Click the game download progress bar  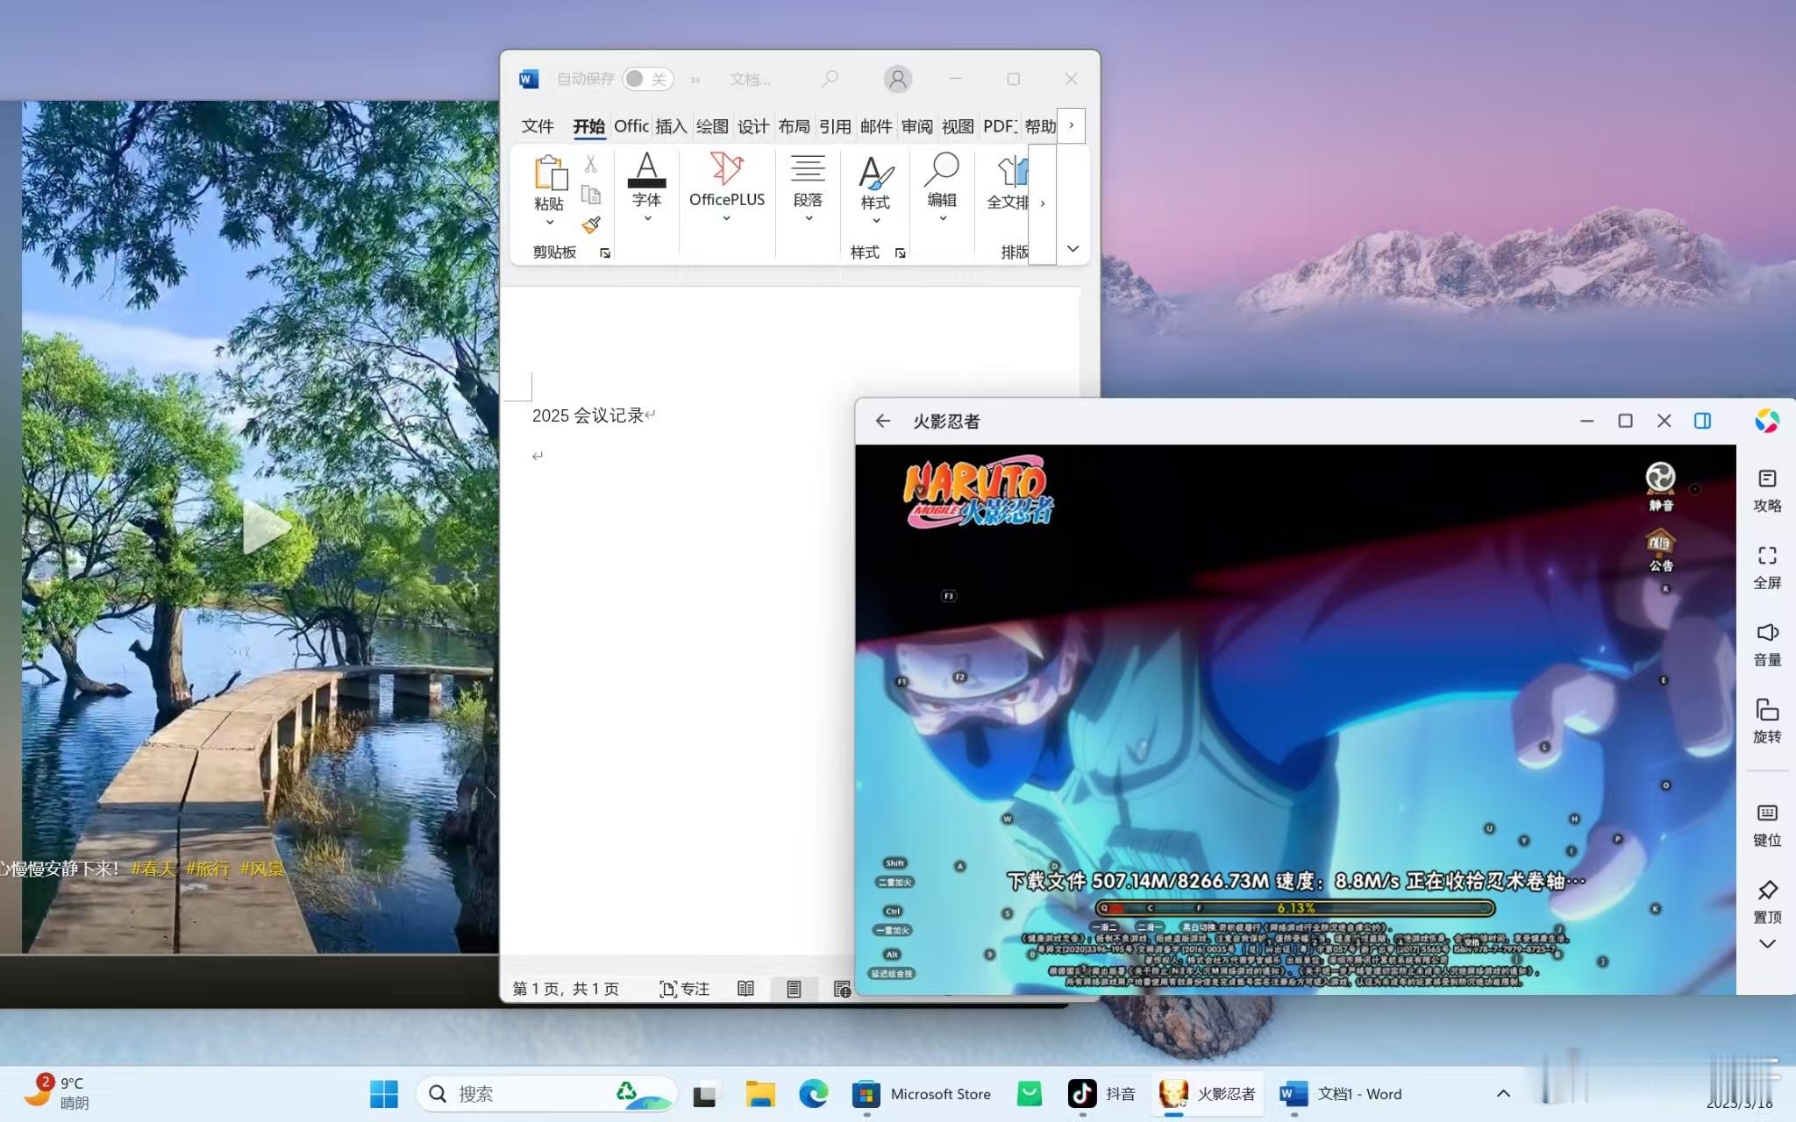point(1295,908)
